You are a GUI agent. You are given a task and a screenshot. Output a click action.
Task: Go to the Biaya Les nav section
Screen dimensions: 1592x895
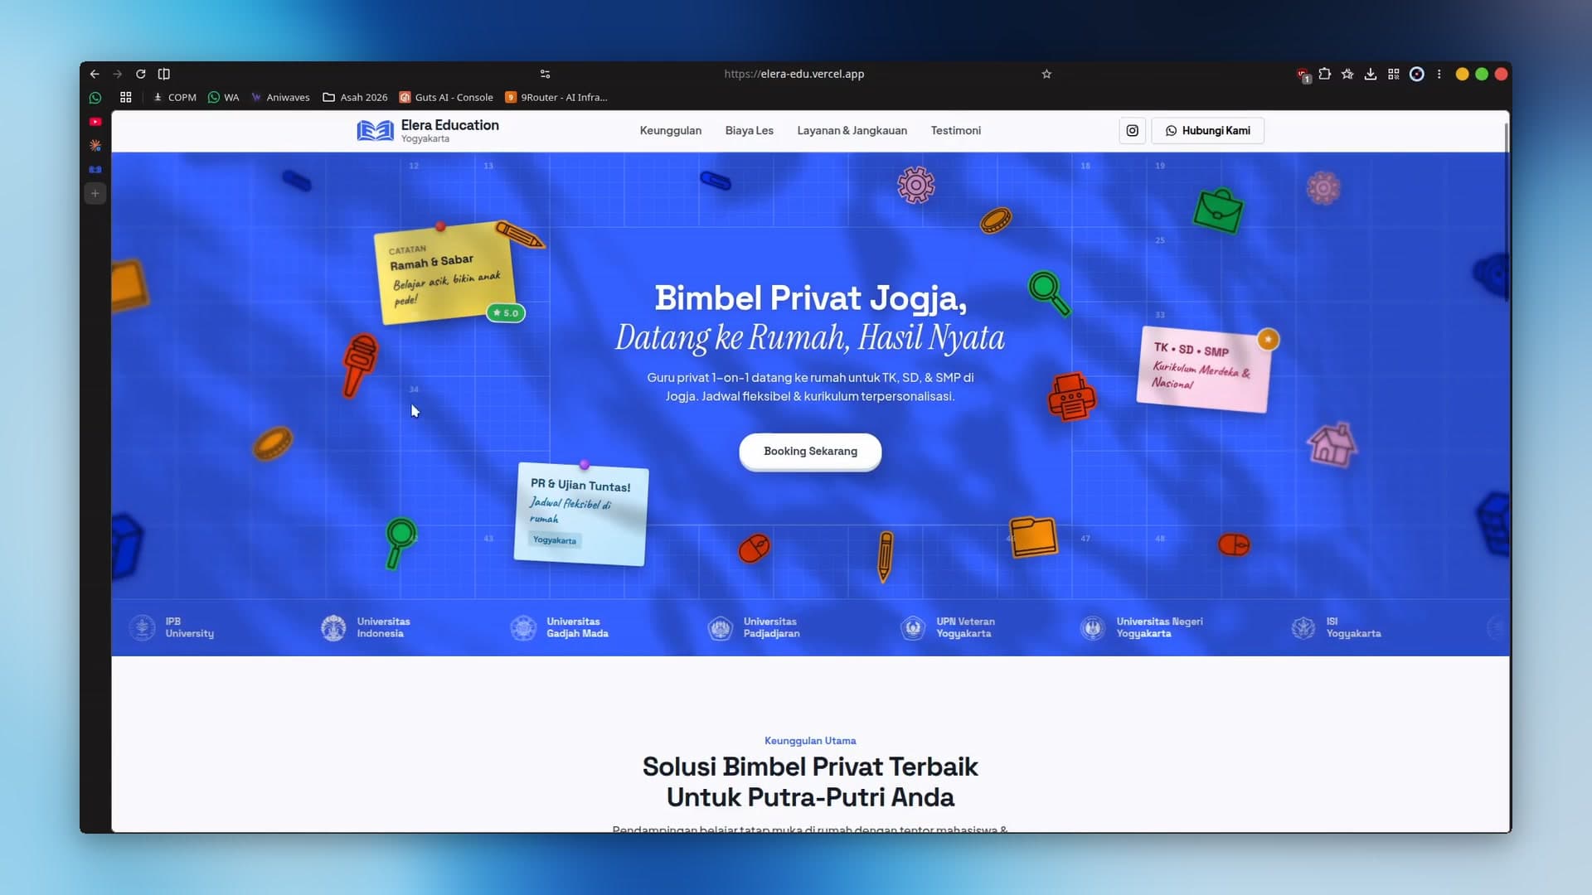749,130
